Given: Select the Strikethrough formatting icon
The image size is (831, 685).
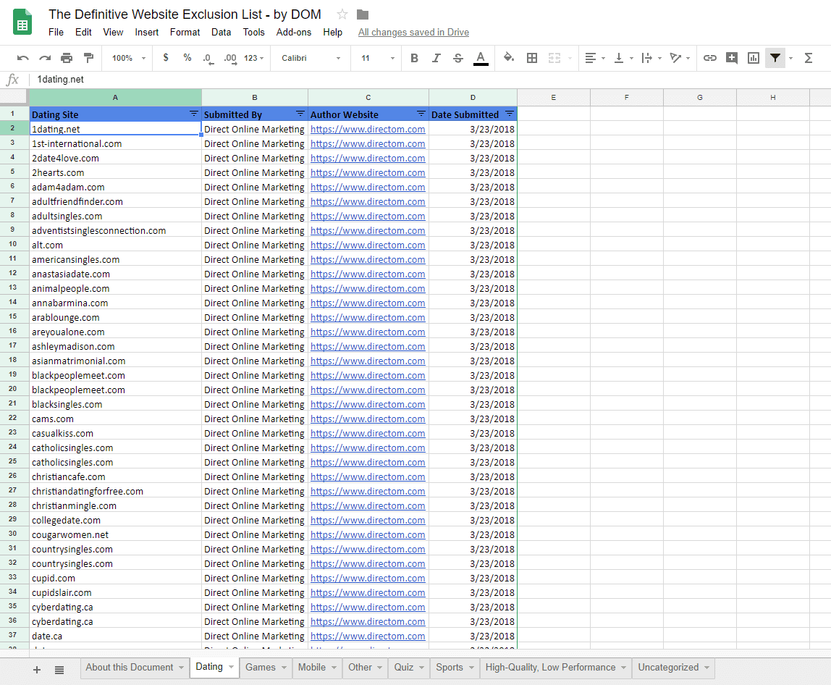Looking at the screenshot, I should 458,58.
